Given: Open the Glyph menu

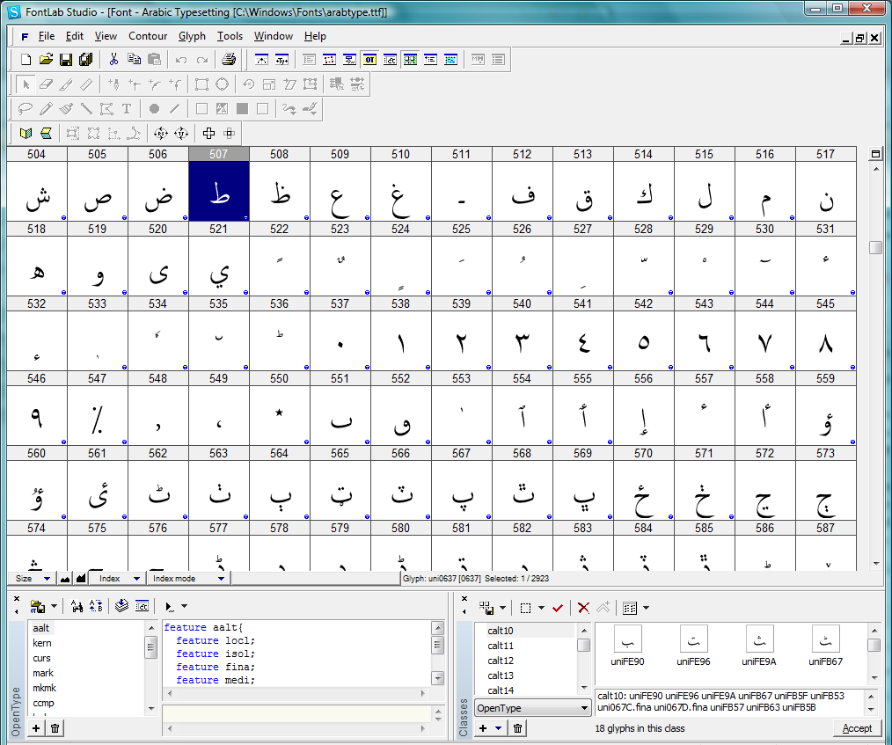Looking at the screenshot, I should [x=192, y=36].
